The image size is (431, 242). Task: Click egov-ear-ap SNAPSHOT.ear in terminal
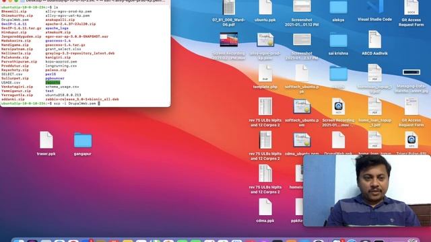point(77,36)
